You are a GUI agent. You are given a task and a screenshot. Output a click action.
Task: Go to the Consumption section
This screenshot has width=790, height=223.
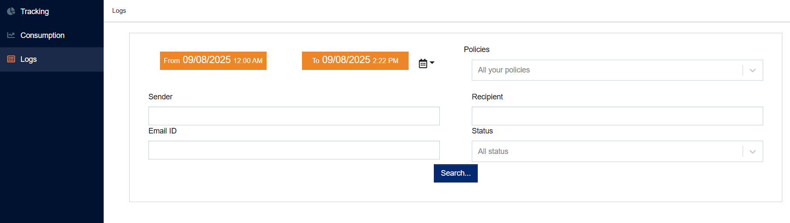(42, 35)
